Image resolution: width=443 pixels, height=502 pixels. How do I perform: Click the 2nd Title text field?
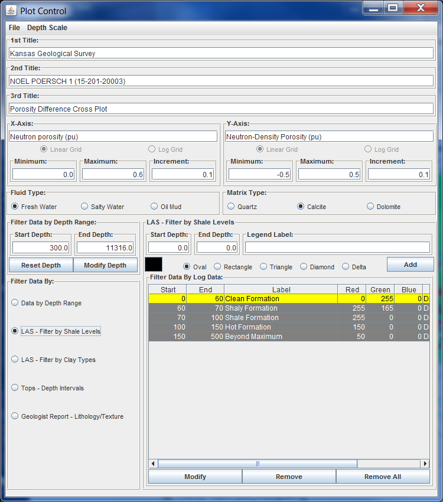pos(221,81)
